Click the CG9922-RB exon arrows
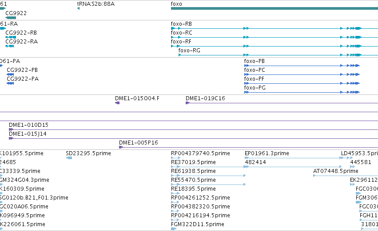The height and width of the screenshot is (231, 378). (11, 37)
